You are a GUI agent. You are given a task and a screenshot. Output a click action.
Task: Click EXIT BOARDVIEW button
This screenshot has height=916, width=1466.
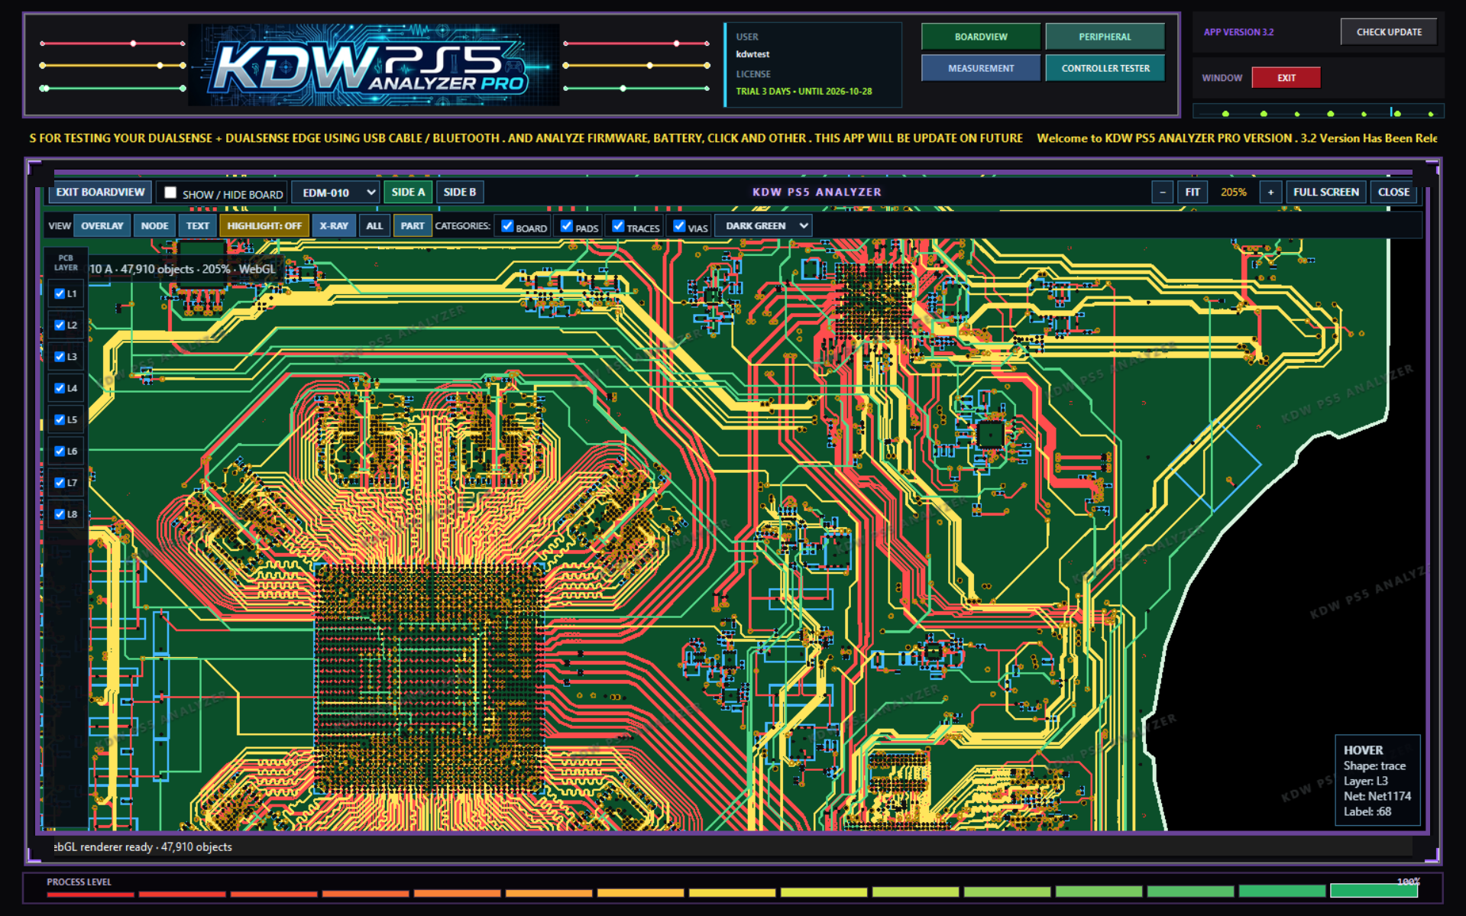click(100, 192)
